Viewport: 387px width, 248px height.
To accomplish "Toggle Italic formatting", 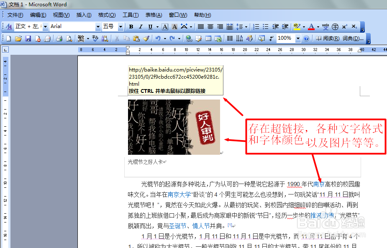I will point(141,26).
